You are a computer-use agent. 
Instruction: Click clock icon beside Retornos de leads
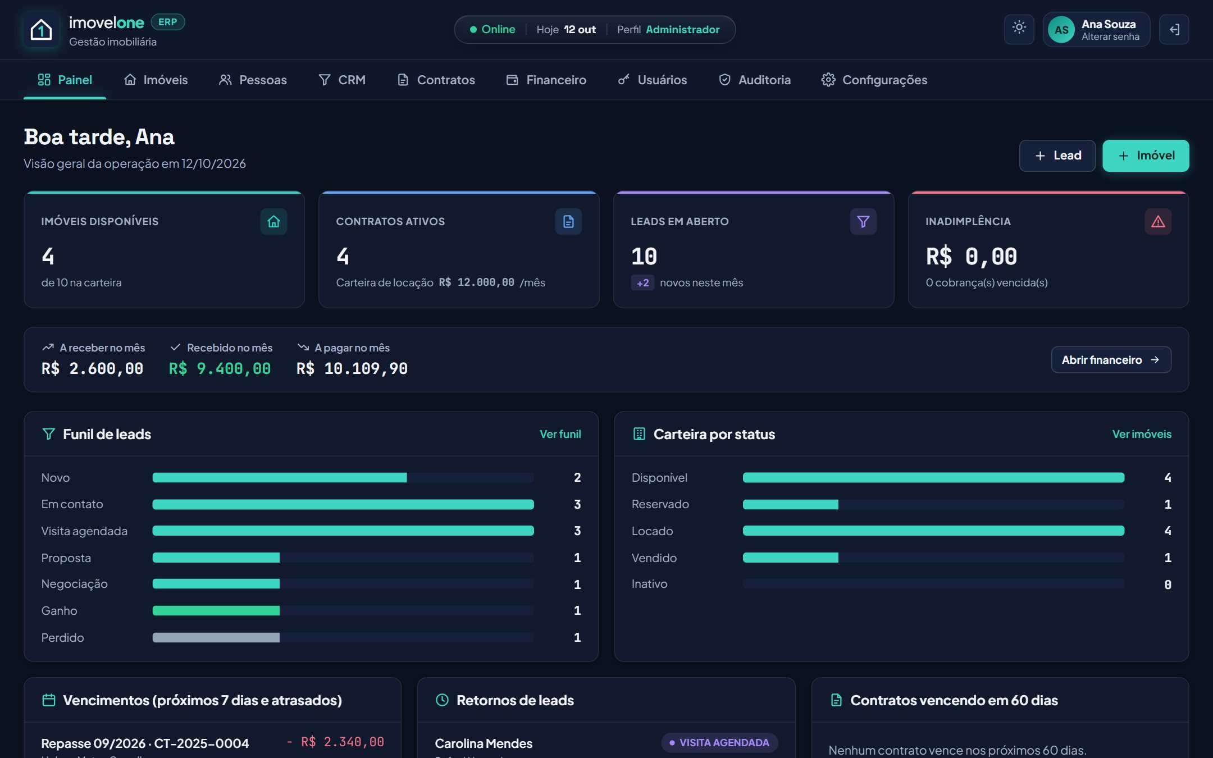point(442,700)
